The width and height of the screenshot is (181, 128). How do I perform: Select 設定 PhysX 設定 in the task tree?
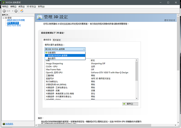coord(14,25)
